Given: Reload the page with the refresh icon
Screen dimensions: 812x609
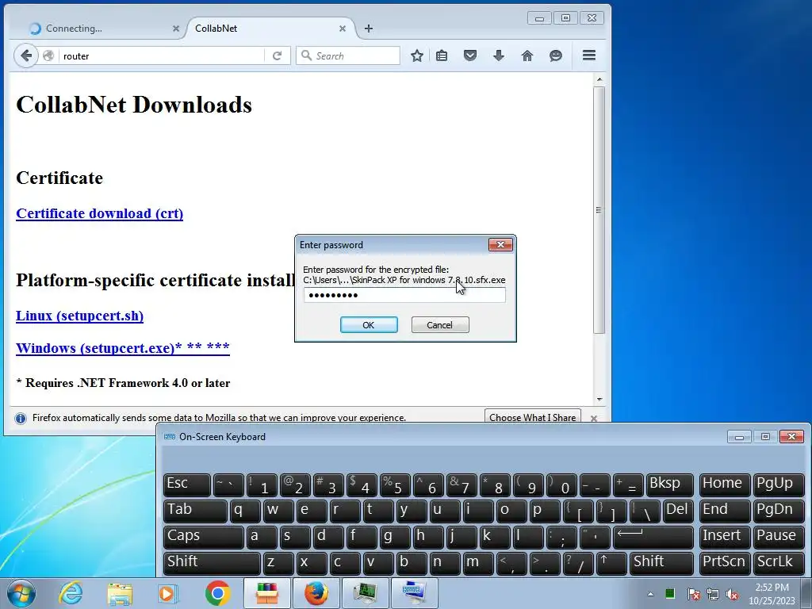Looking at the screenshot, I should point(277,56).
